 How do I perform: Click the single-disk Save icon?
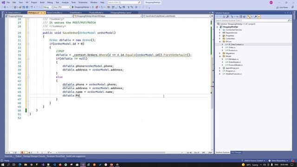24,7
